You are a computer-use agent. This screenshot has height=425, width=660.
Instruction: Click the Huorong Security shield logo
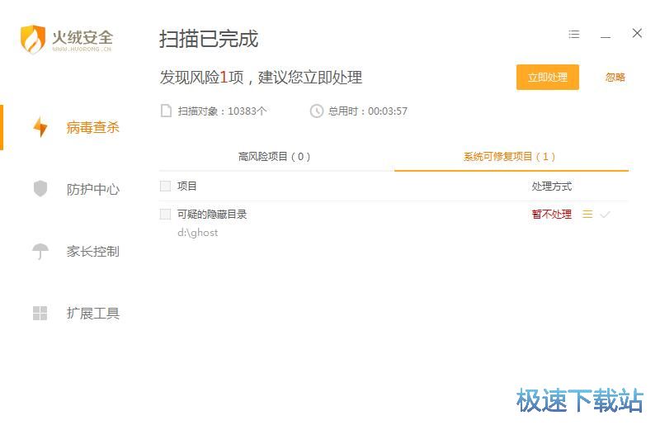click(x=33, y=39)
